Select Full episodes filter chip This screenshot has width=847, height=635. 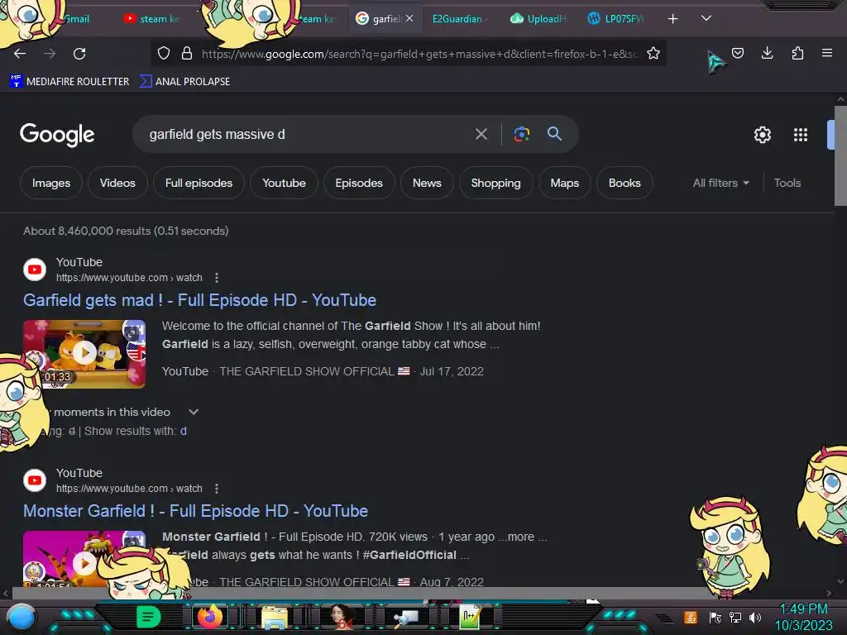pos(199,183)
